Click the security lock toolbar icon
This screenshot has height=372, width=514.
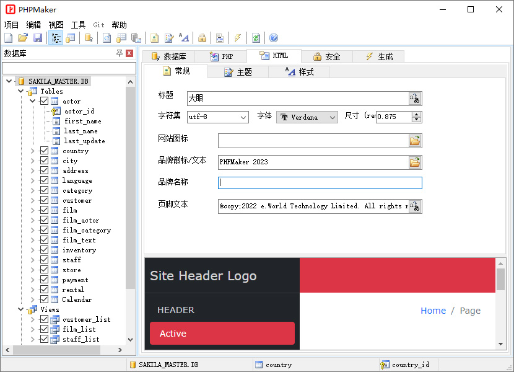[x=202, y=37]
